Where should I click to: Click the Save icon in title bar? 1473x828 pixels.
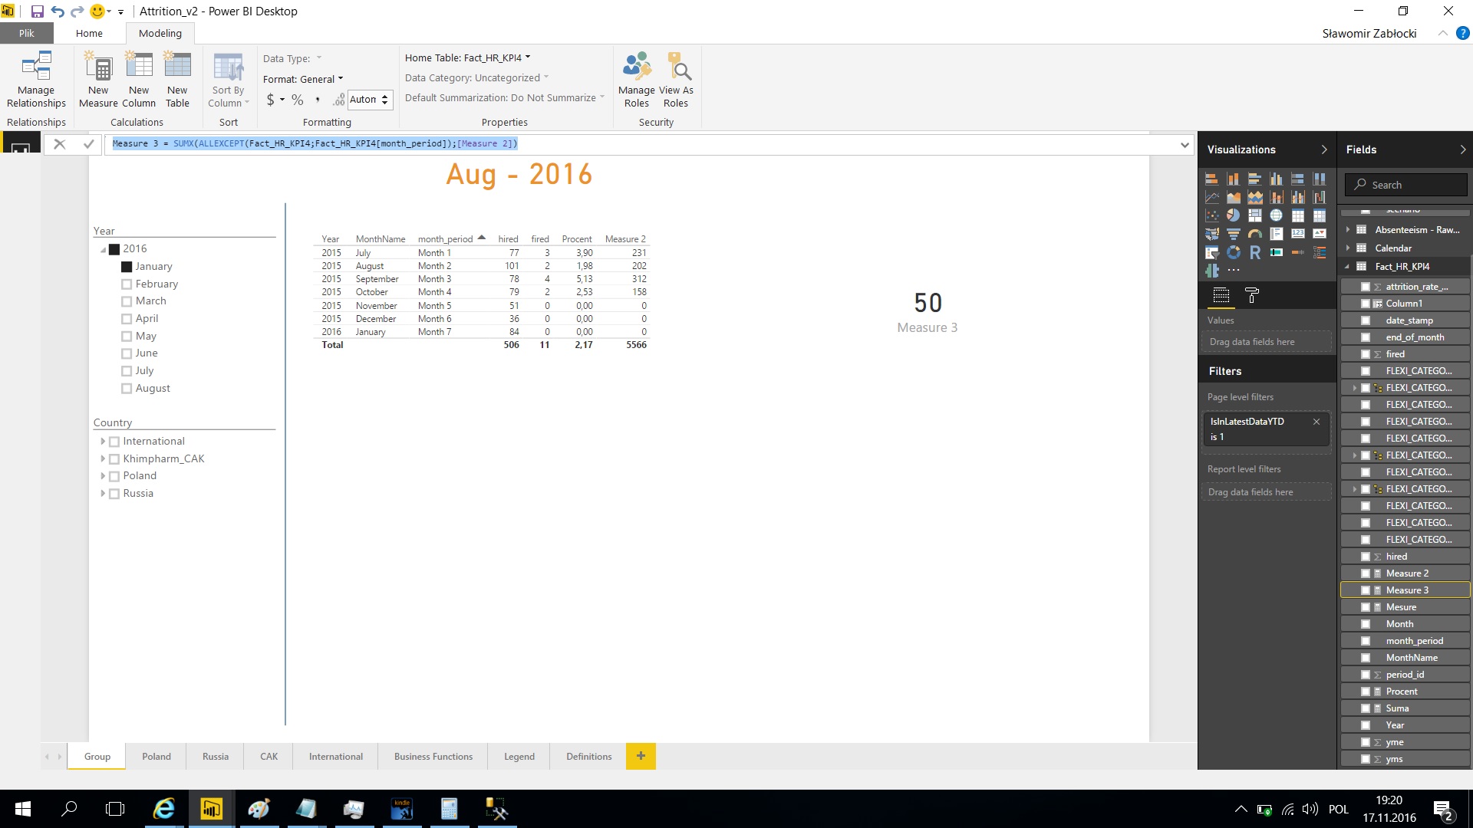click(x=37, y=11)
